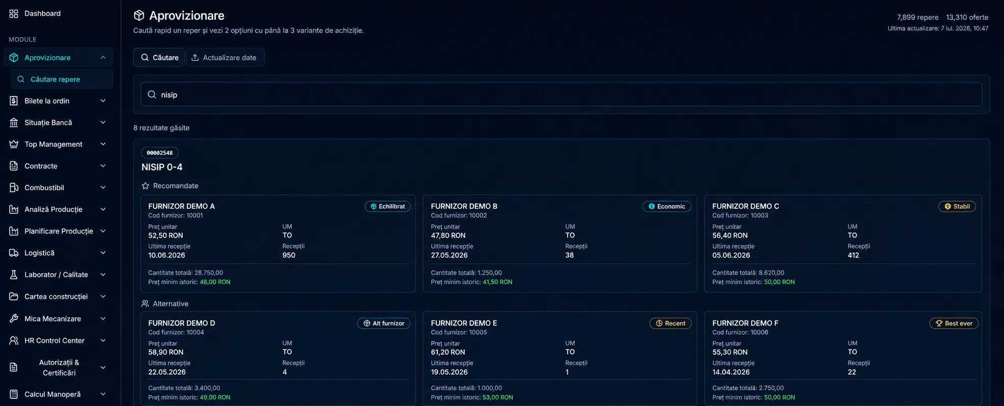1004x406 pixels.
Task: Click the Analiză Producție chart icon
Action: pos(14,209)
